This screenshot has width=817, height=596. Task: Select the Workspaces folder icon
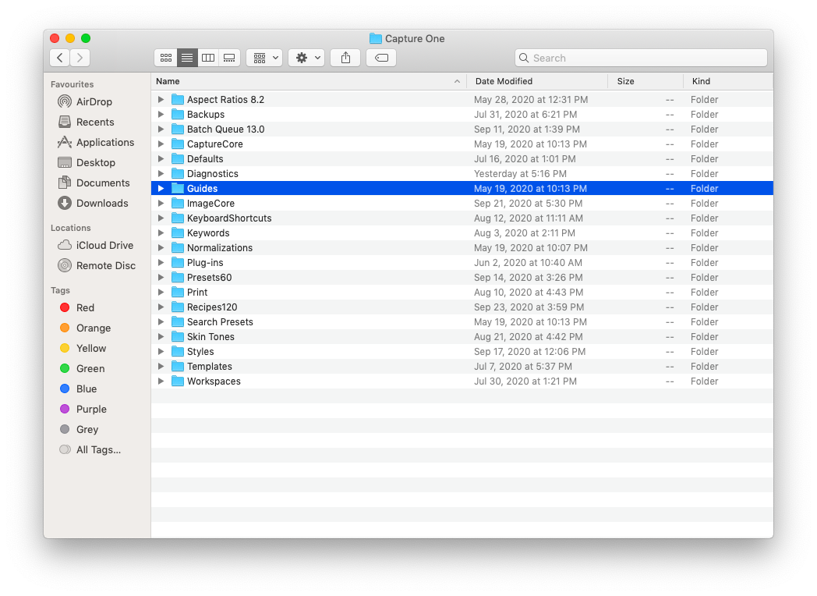(178, 381)
